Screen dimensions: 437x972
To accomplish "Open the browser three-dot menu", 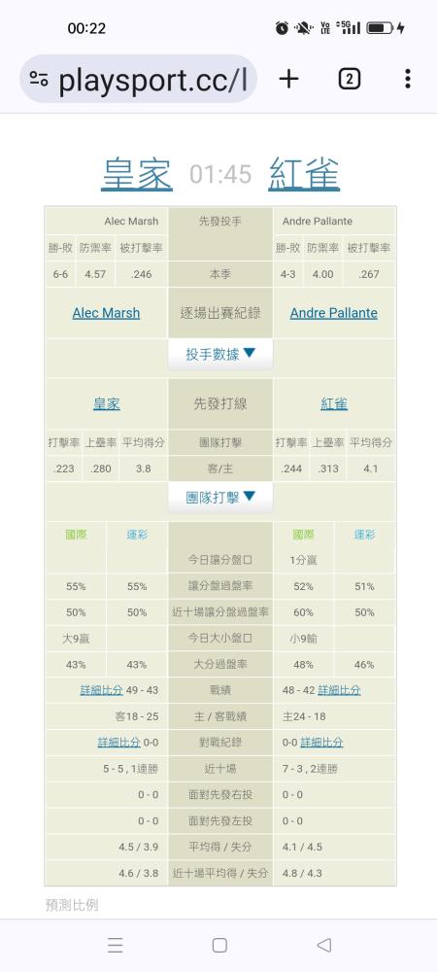I will (407, 79).
